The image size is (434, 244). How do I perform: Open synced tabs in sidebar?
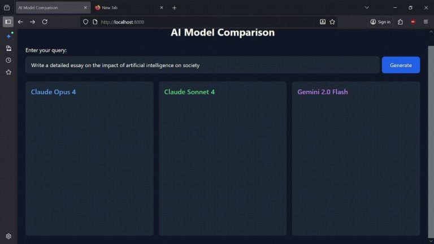pyautogui.click(x=8, y=49)
